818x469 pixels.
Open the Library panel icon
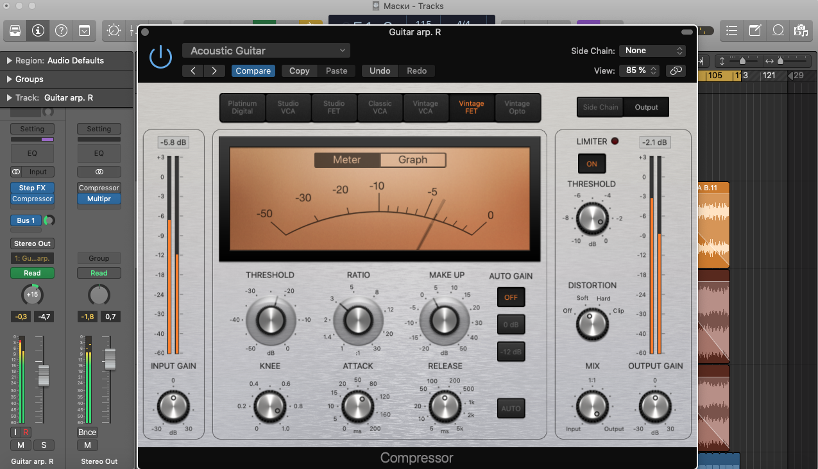click(x=15, y=30)
